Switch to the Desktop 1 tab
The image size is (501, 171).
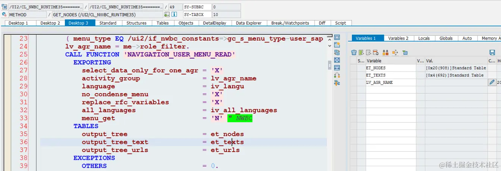click(x=18, y=23)
